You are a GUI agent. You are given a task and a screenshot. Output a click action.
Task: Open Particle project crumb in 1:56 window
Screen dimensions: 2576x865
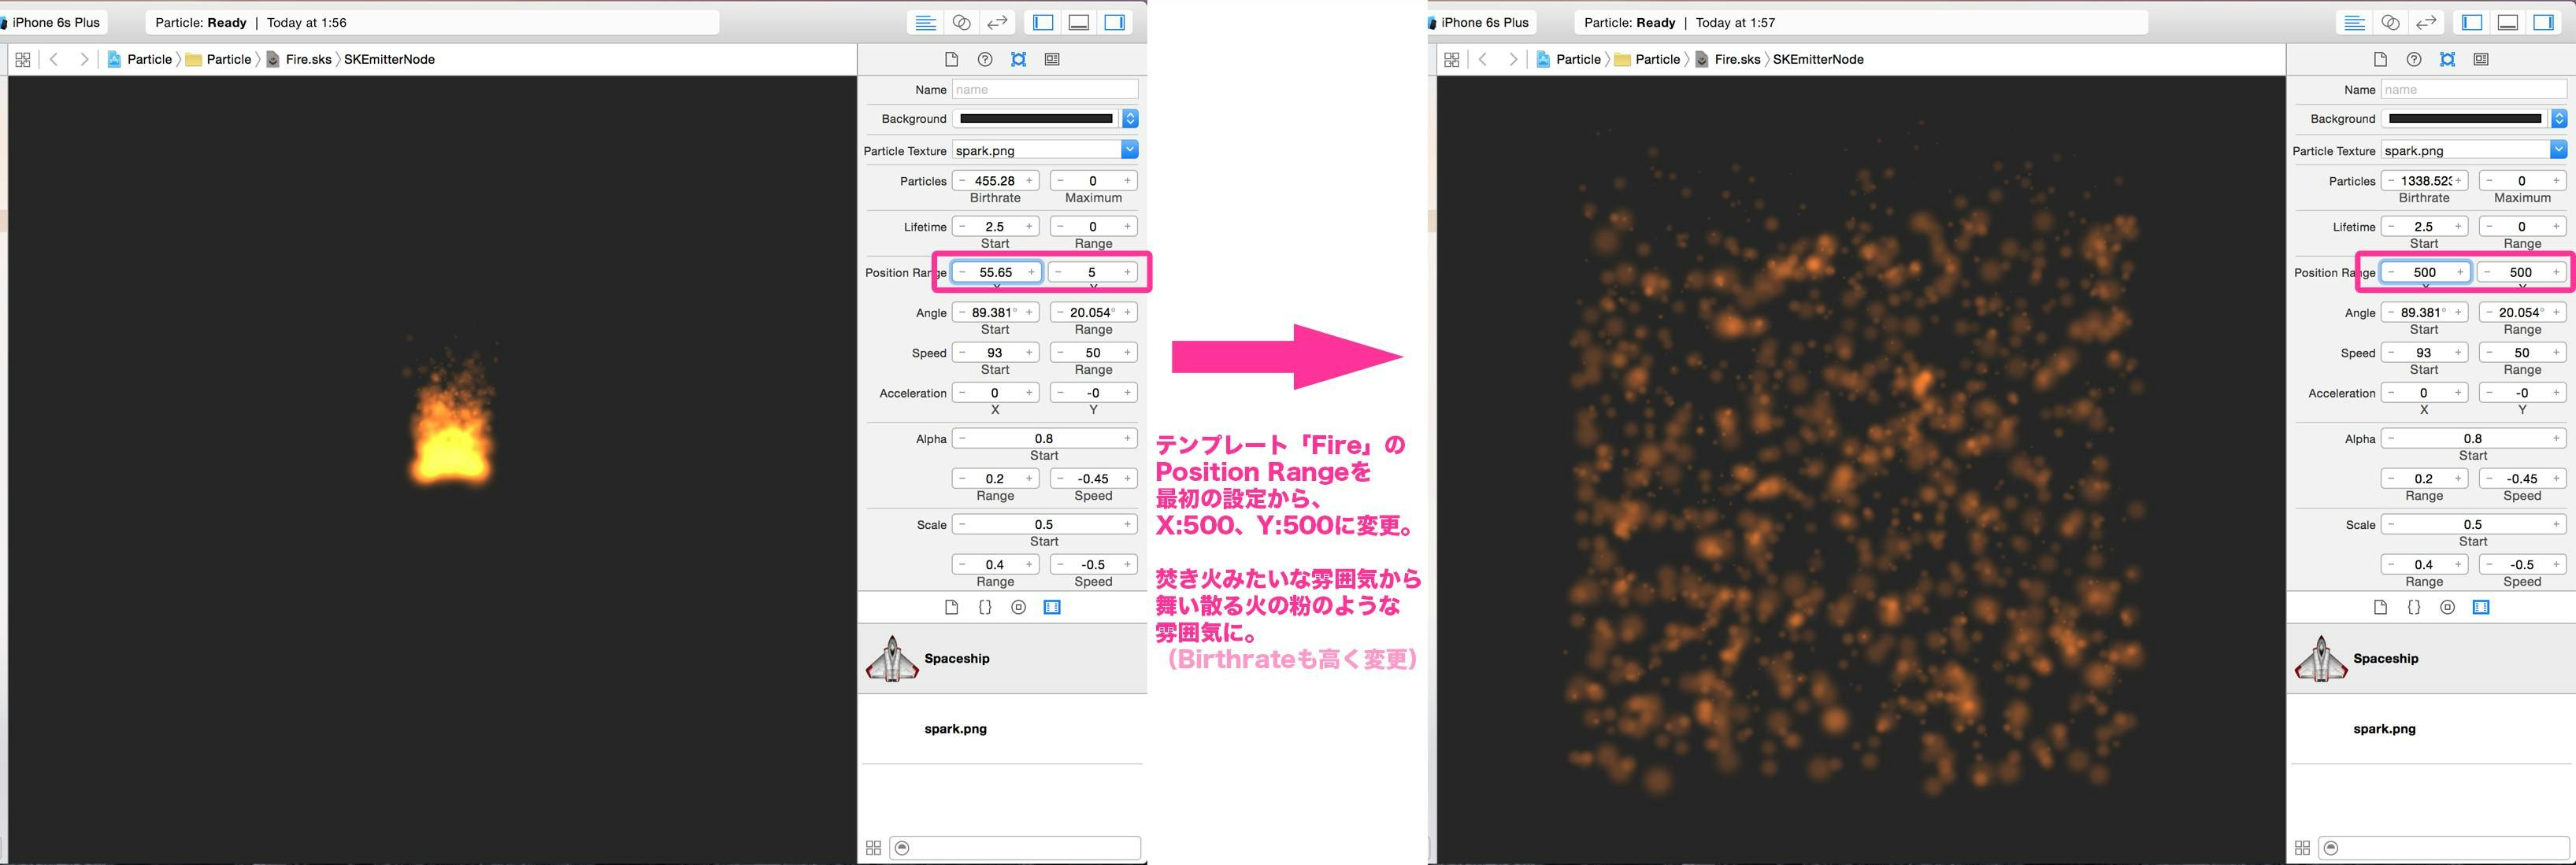140,59
